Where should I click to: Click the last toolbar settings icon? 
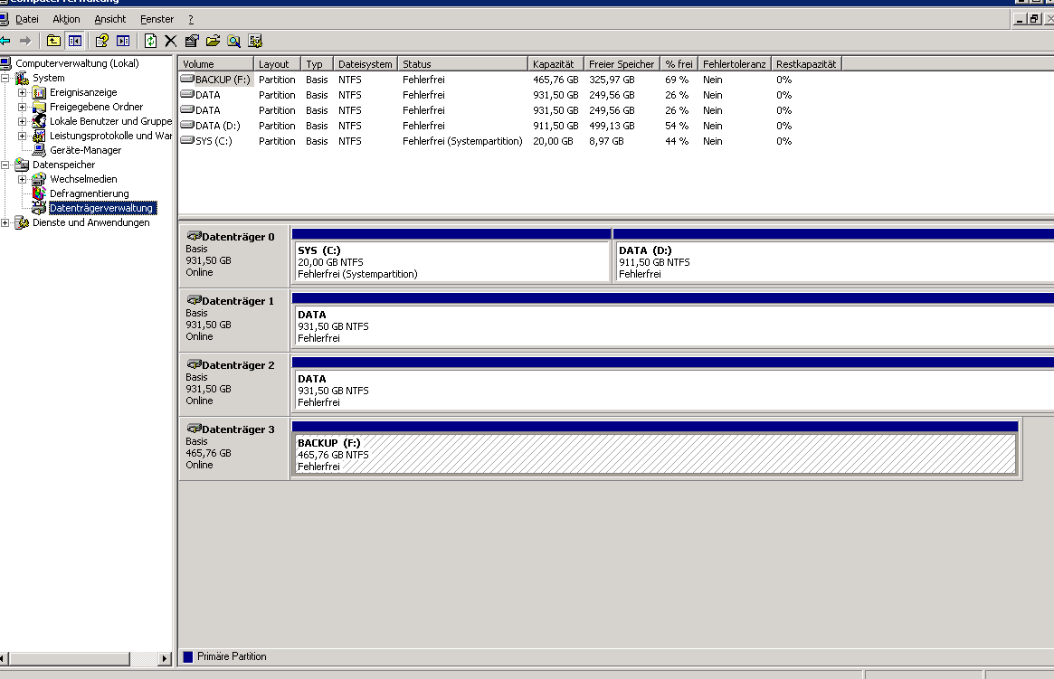coord(255,41)
